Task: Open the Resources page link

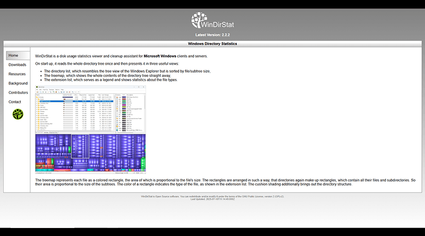Action: coord(17,74)
